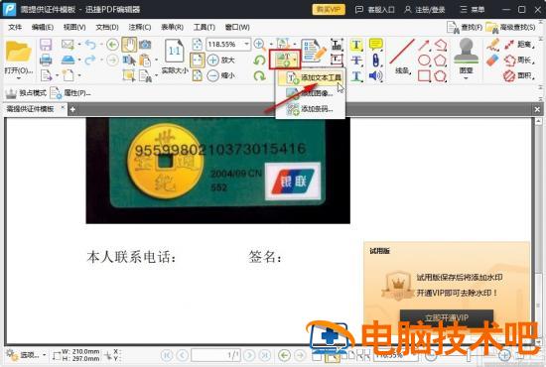This screenshot has width=546, height=367.
Task: Select the oval shape tool
Action: [x=424, y=61]
